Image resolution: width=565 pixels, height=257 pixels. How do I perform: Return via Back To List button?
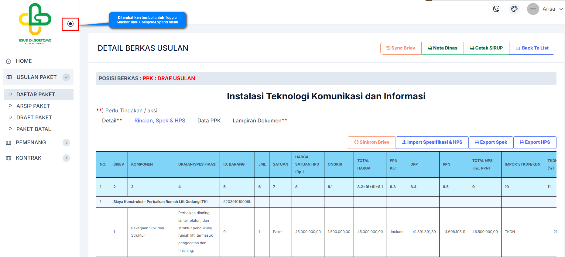pos(532,48)
